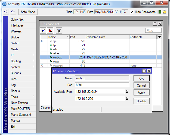Click Cancel in winbox service dialog
The height and width of the screenshot is (135, 170).
tap(141, 85)
